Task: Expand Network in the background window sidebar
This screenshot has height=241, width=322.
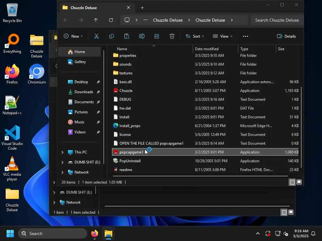Action: pyautogui.click(x=54, y=202)
